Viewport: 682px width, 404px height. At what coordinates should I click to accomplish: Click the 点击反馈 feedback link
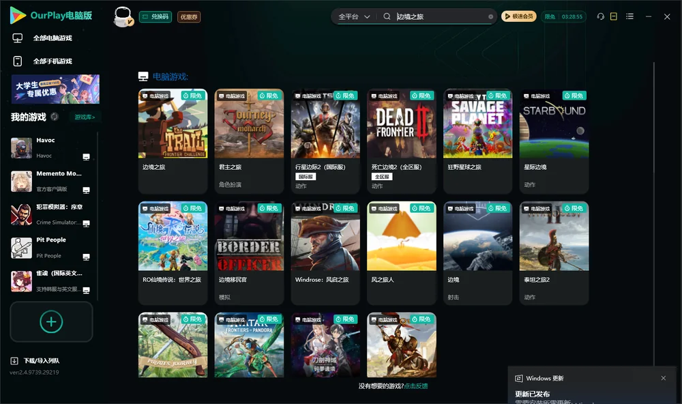(416, 386)
